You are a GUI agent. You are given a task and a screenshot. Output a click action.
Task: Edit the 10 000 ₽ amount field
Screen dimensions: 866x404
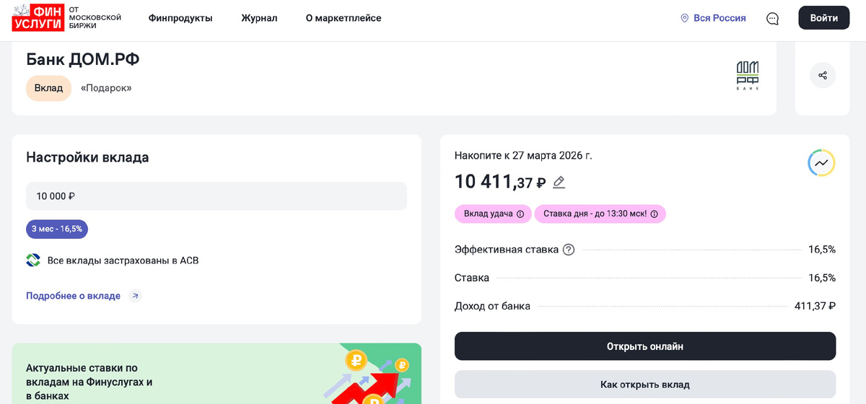click(216, 196)
